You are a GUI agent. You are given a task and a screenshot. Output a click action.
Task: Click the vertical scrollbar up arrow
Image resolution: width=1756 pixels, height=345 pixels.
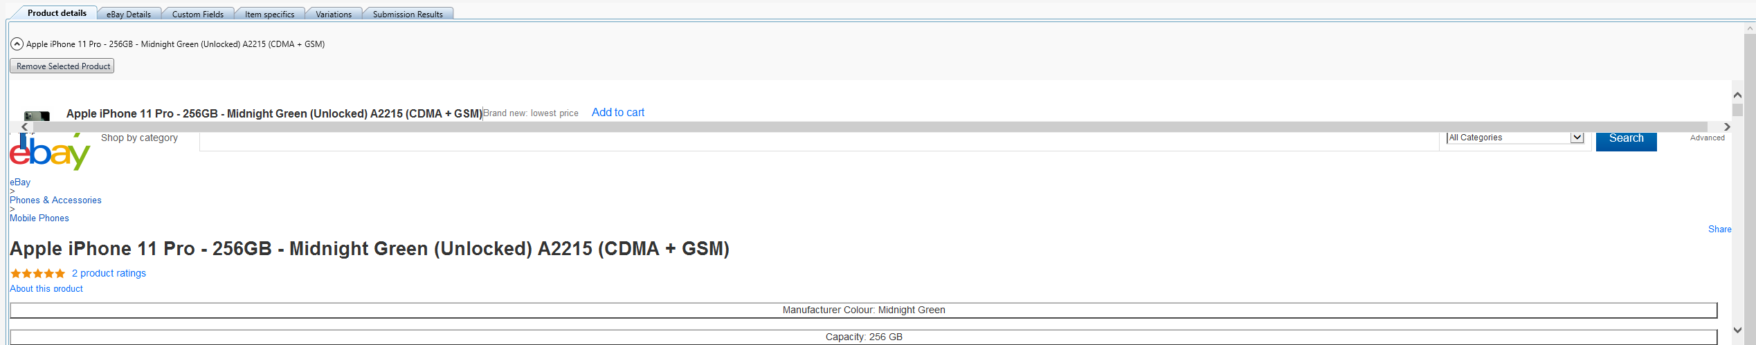pos(1737,95)
